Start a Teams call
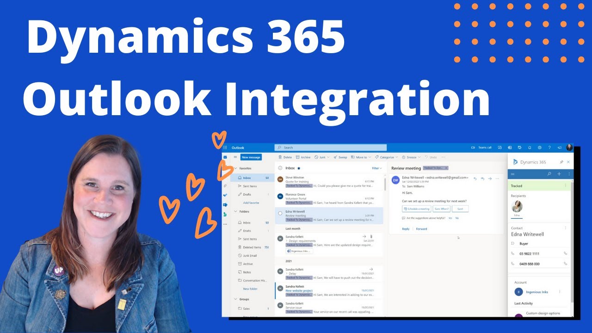 [x=481, y=148]
